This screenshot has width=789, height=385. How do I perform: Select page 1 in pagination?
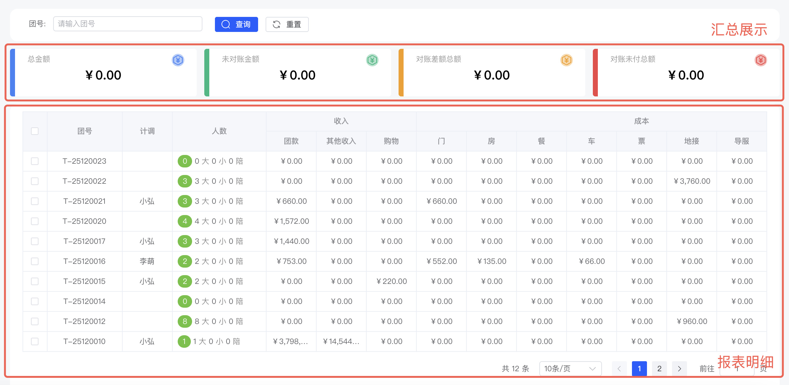639,368
